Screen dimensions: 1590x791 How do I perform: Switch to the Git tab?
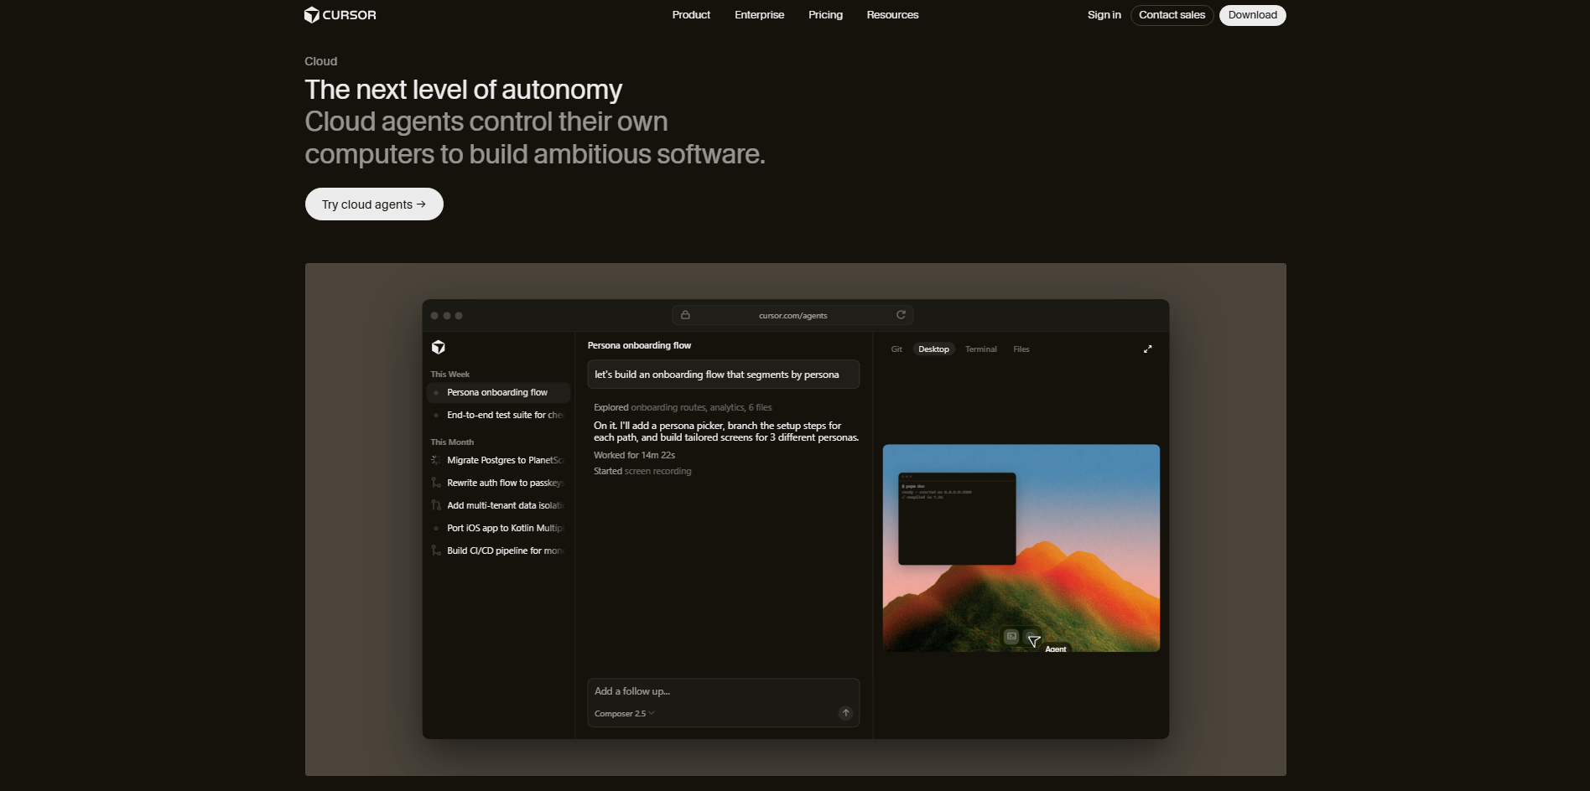(x=896, y=349)
